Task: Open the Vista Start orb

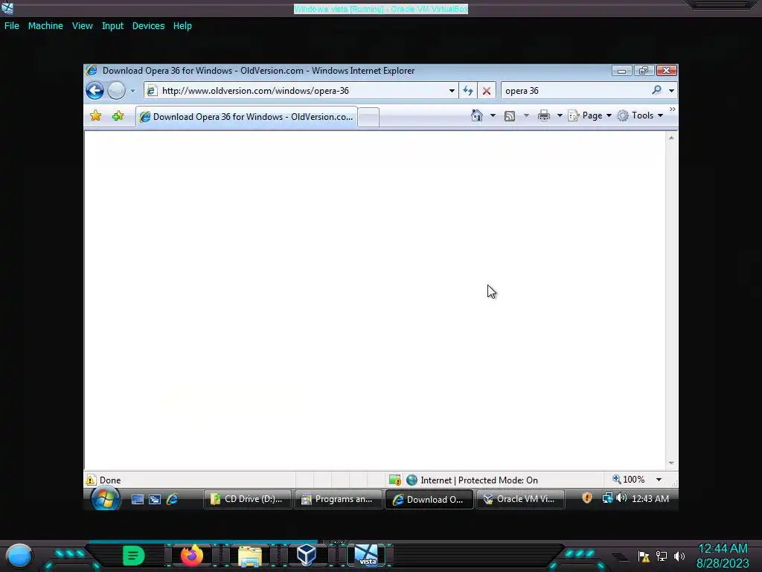Action: point(105,499)
